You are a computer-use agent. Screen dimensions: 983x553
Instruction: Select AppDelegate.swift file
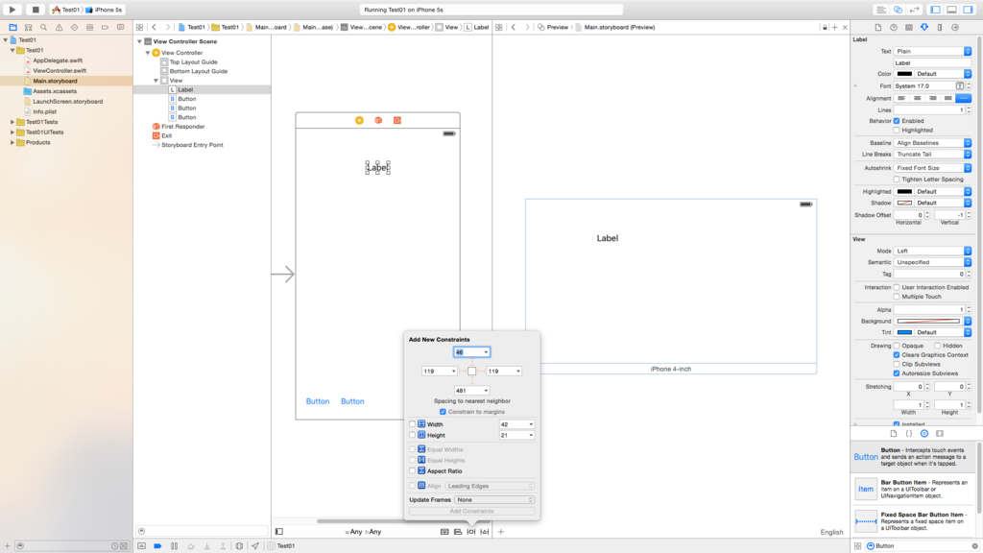[57, 60]
